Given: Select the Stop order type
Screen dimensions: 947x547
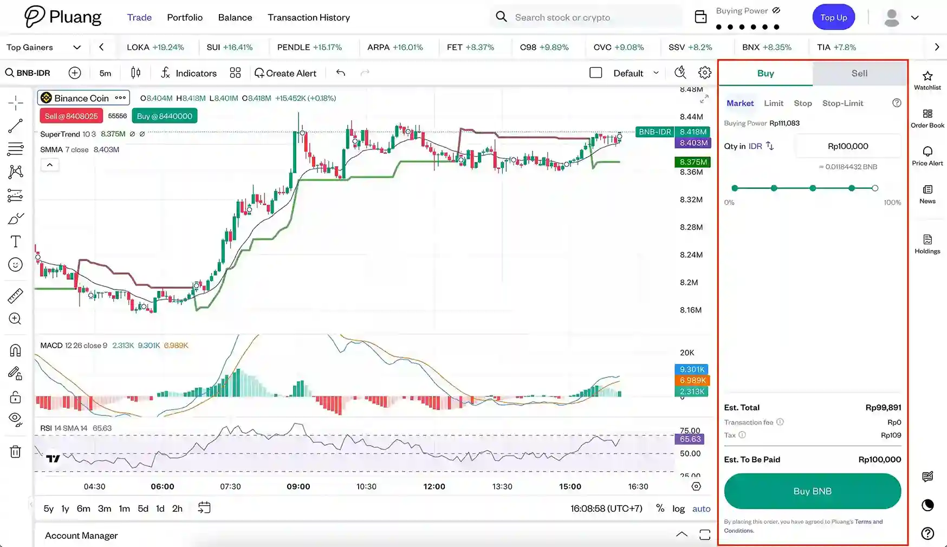Looking at the screenshot, I should (803, 103).
